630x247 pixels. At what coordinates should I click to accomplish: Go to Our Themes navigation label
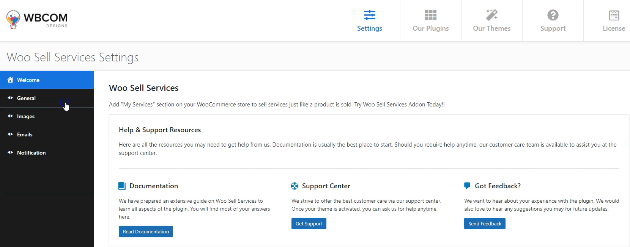tap(492, 28)
